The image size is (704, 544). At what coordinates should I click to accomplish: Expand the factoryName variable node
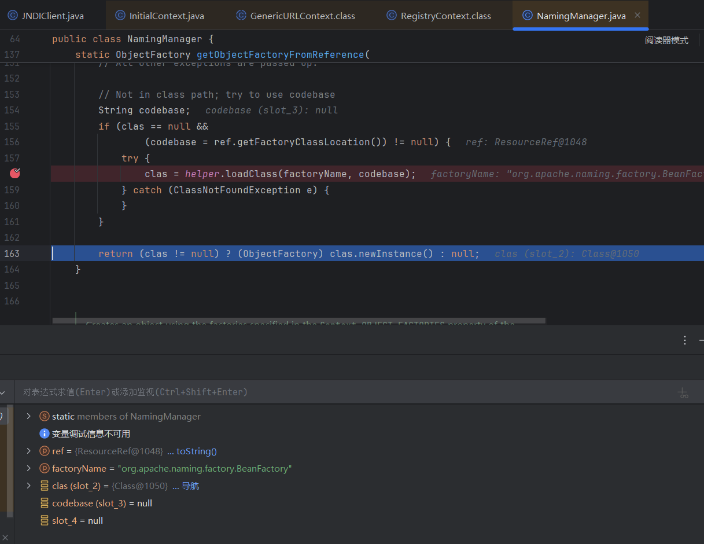pyautogui.click(x=28, y=469)
